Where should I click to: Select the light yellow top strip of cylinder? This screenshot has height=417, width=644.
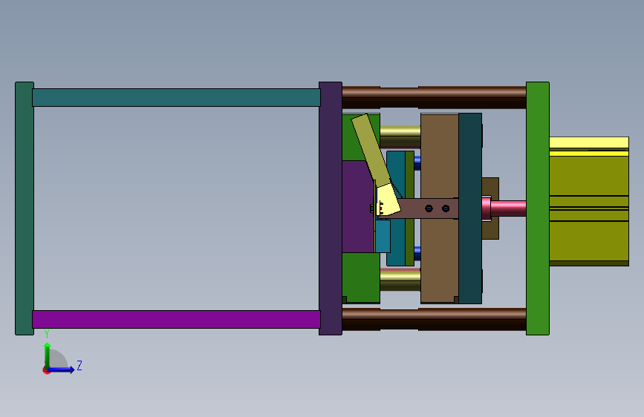point(589,142)
